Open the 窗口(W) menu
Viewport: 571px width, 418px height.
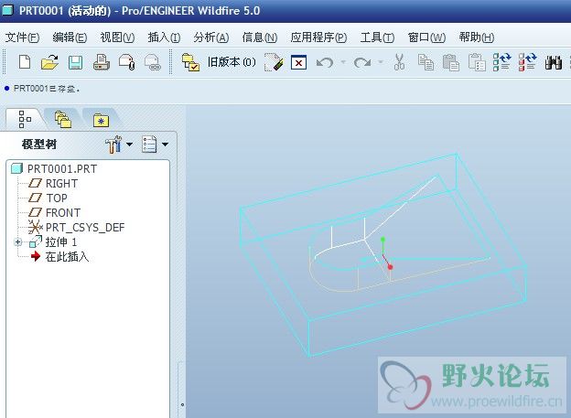click(x=426, y=38)
